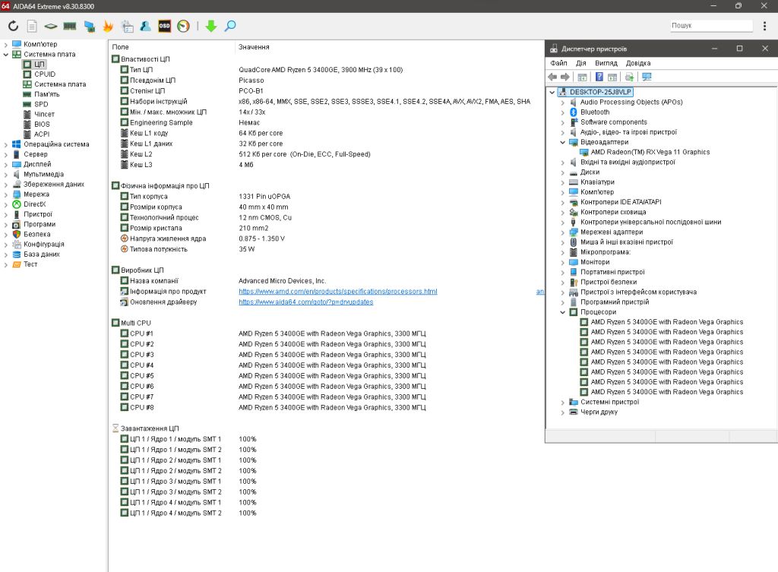Open the Report document icon in AIDA64 toolbar
The image size is (778, 572).
click(32, 26)
